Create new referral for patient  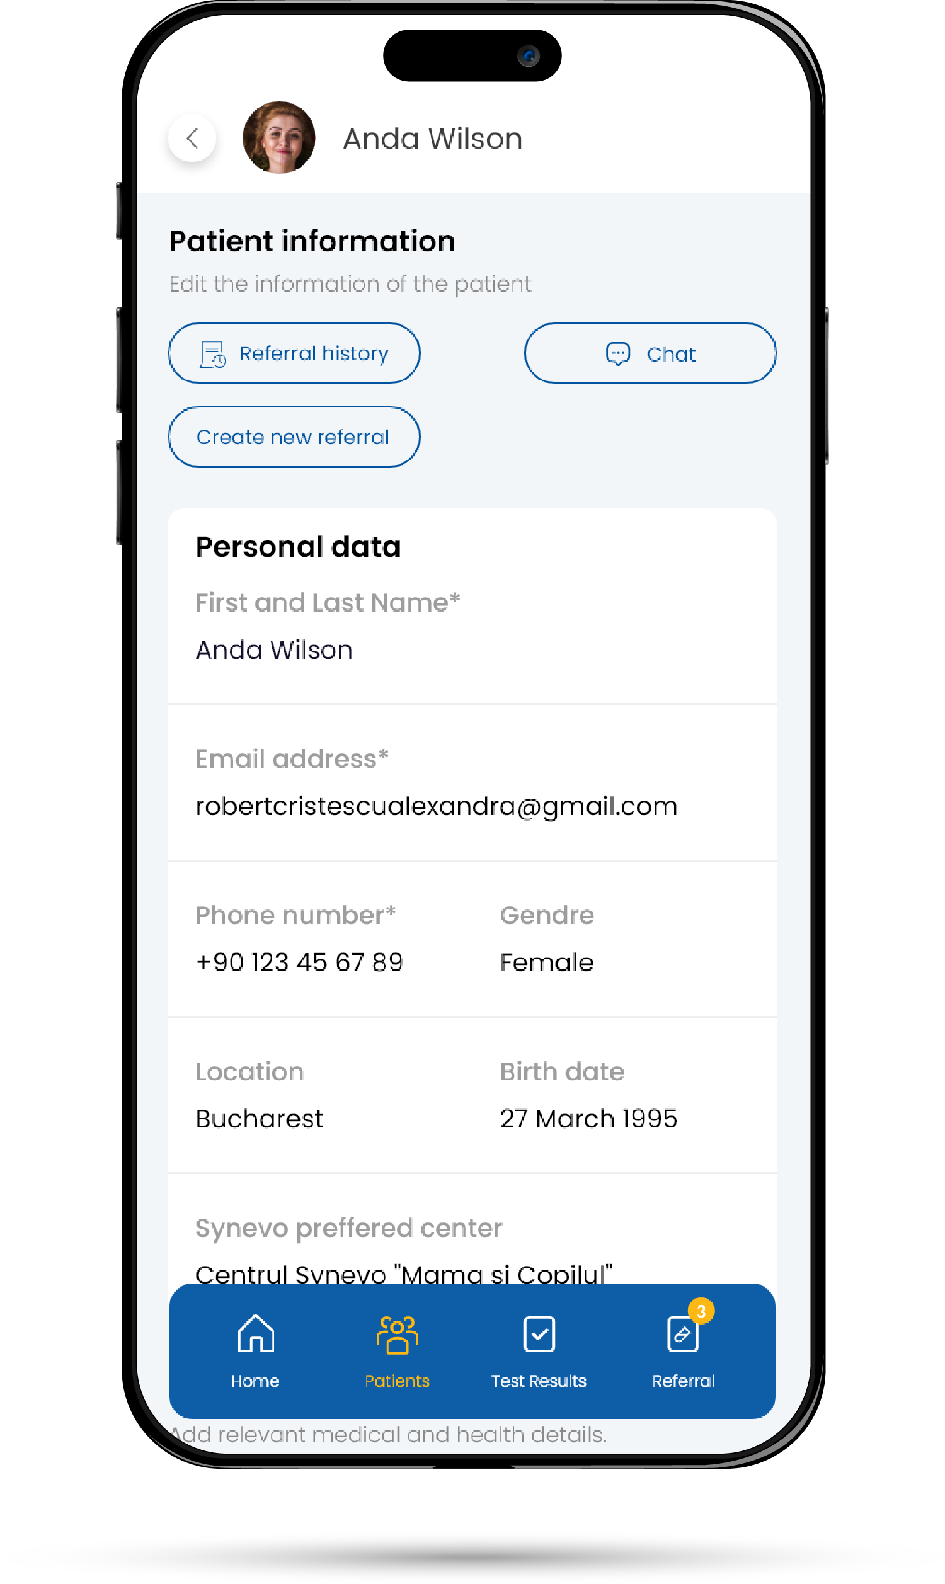pyautogui.click(x=294, y=436)
